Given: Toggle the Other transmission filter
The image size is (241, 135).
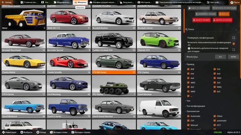Looking at the screenshot, I should click(x=215, y=116).
